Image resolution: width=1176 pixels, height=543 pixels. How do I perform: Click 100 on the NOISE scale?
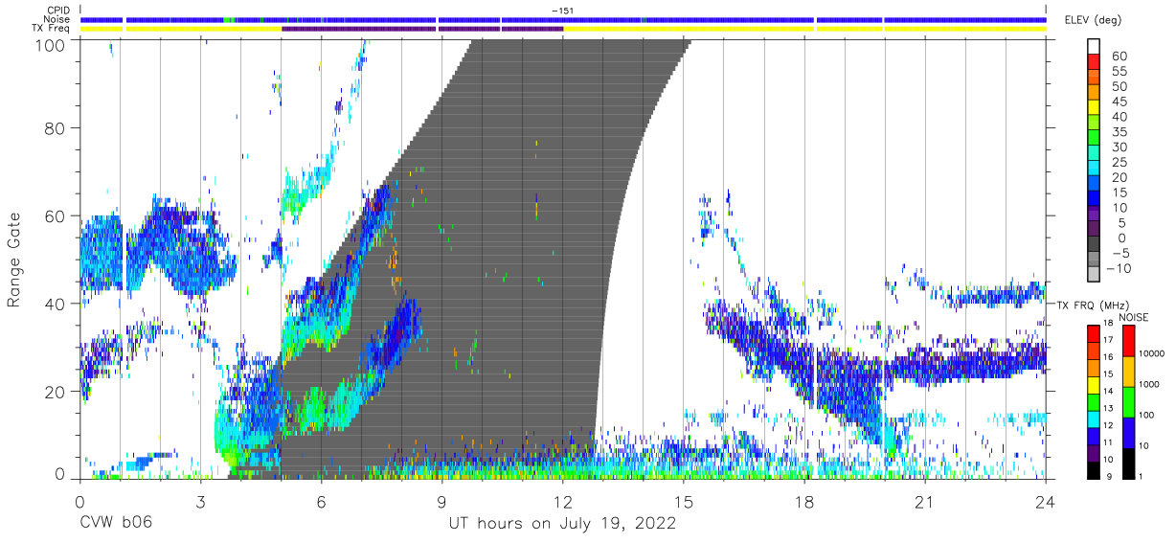[1144, 415]
